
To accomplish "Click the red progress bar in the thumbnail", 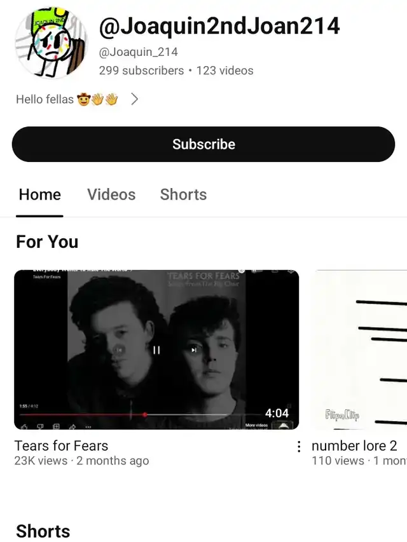I will point(83,414).
